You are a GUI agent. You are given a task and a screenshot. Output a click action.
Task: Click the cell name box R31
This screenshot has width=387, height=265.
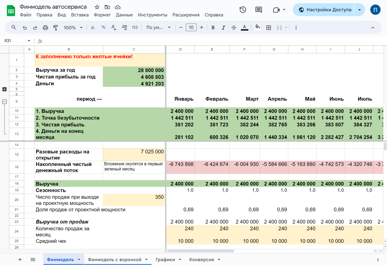[x=14, y=41]
